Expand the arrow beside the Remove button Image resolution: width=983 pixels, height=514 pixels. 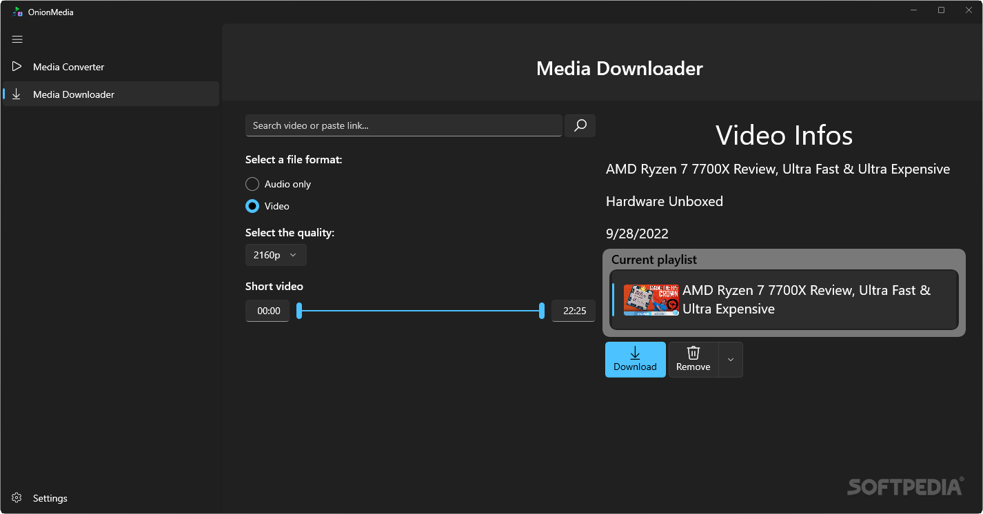(x=731, y=360)
